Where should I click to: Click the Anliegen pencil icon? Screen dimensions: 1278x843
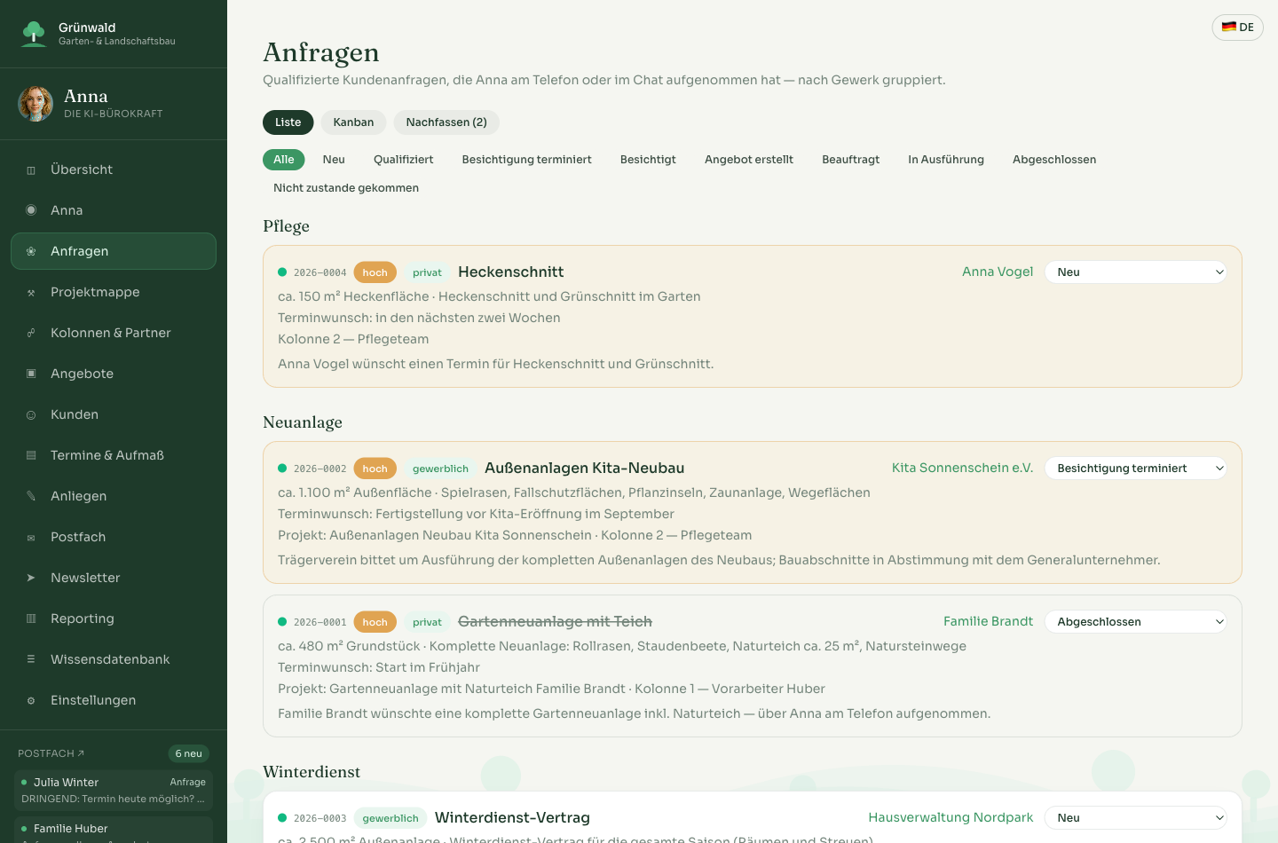(x=31, y=496)
